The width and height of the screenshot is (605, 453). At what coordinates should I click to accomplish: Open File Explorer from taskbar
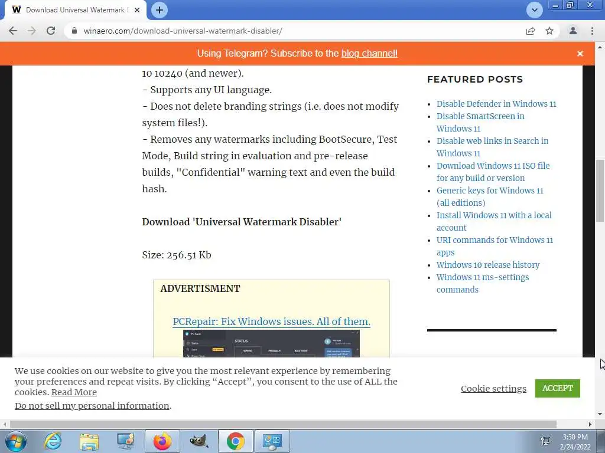[89, 441]
